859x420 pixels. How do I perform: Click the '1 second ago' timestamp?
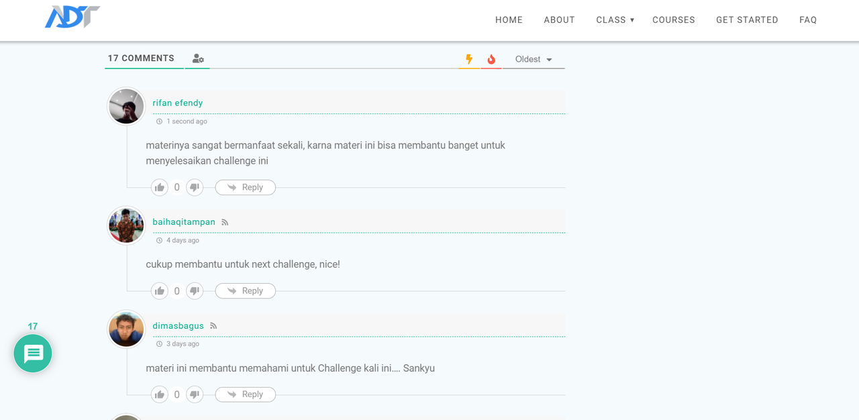click(x=187, y=121)
